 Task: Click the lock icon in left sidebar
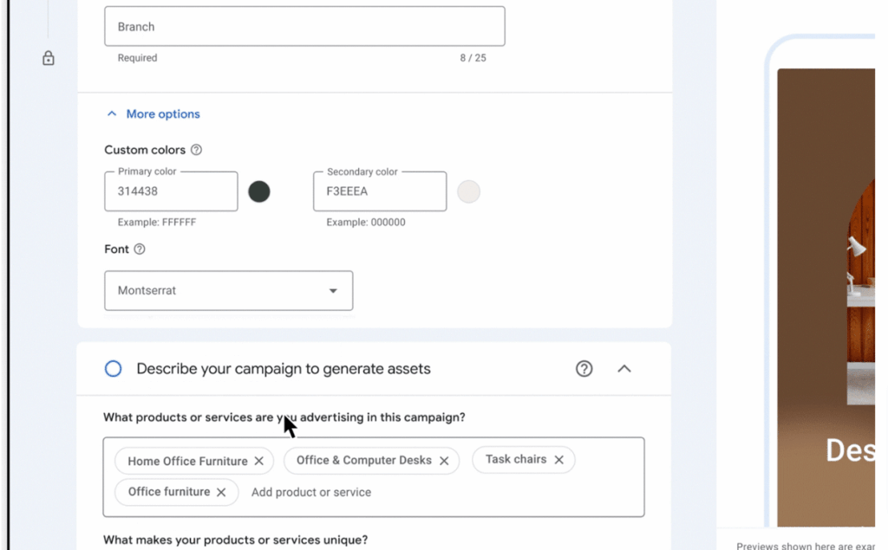click(49, 59)
